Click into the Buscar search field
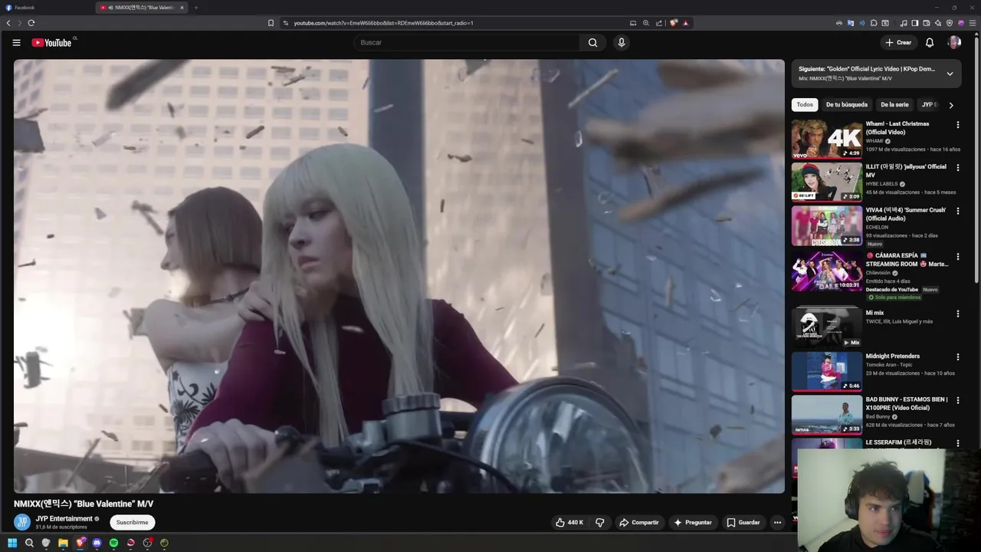981x552 pixels. 468,43
